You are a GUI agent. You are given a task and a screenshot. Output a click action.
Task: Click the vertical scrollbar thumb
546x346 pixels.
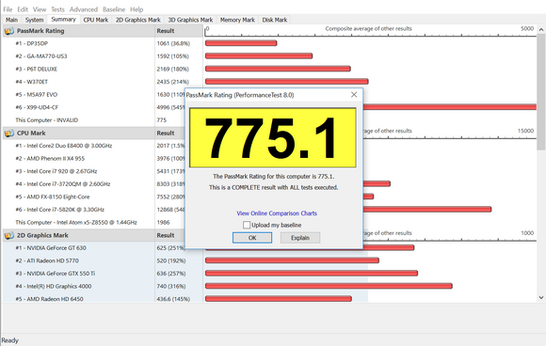[541, 92]
